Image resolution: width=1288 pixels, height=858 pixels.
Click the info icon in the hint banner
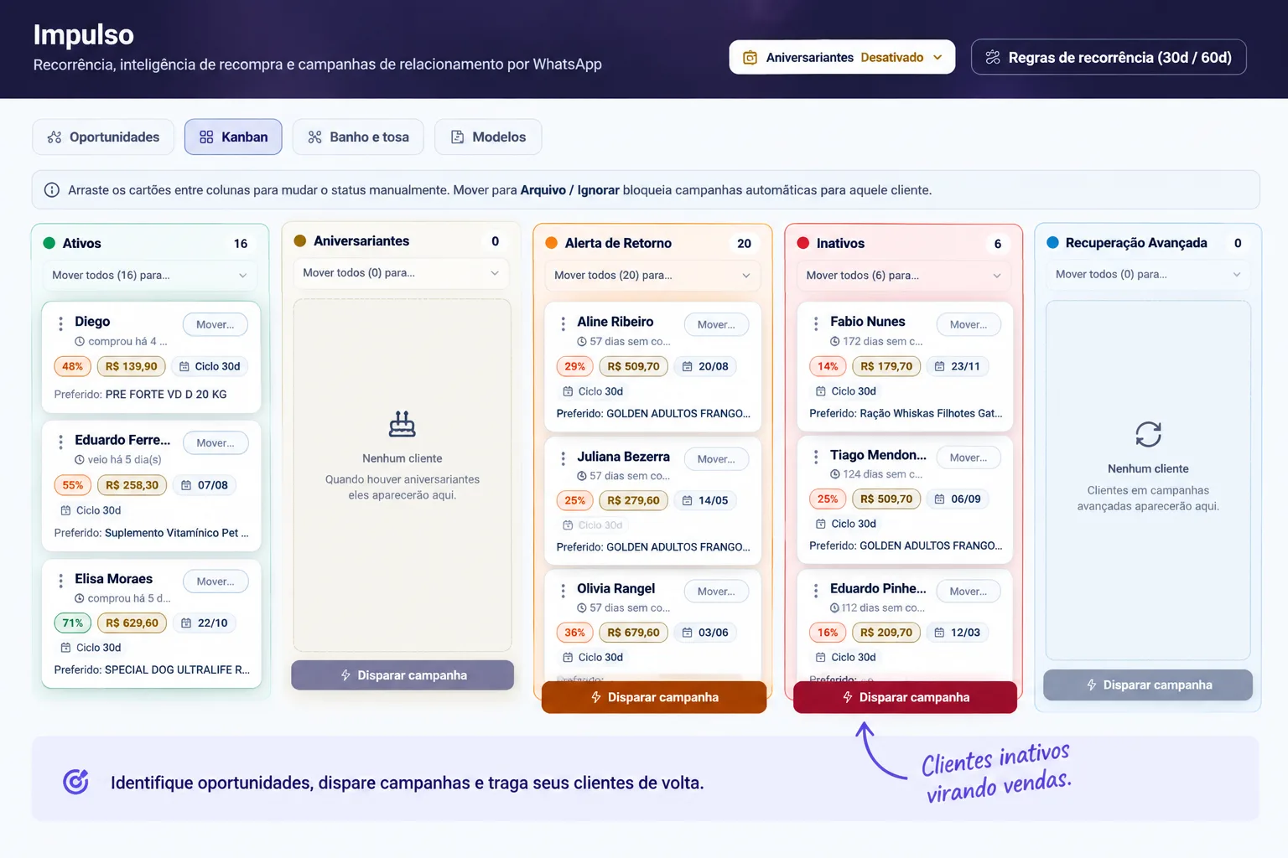pos(51,190)
